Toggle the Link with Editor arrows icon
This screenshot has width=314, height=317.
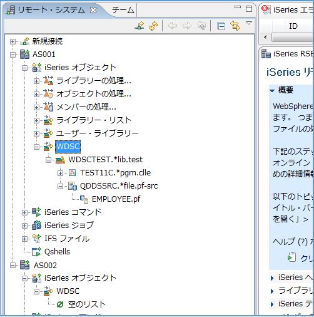pyautogui.click(x=235, y=26)
